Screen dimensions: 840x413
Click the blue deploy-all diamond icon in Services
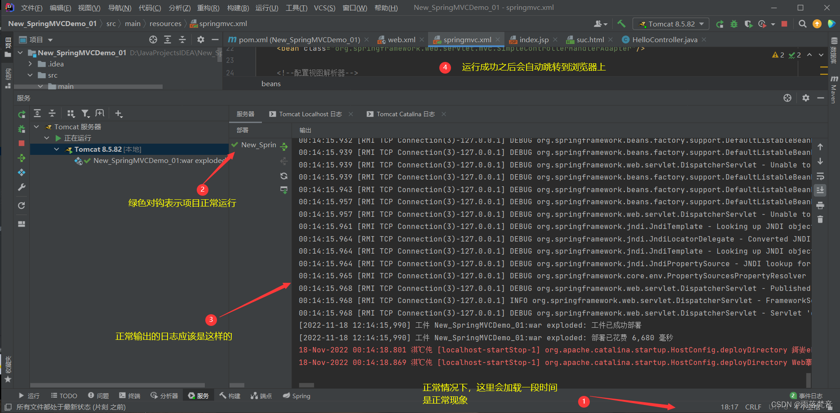21,172
